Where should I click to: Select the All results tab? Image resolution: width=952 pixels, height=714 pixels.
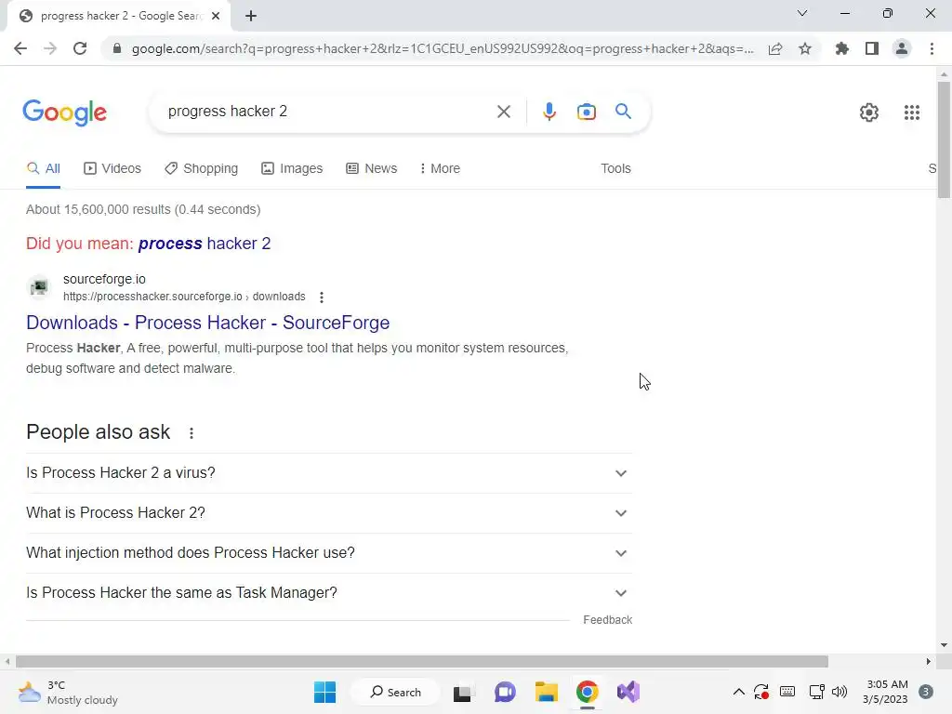(43, 169)
